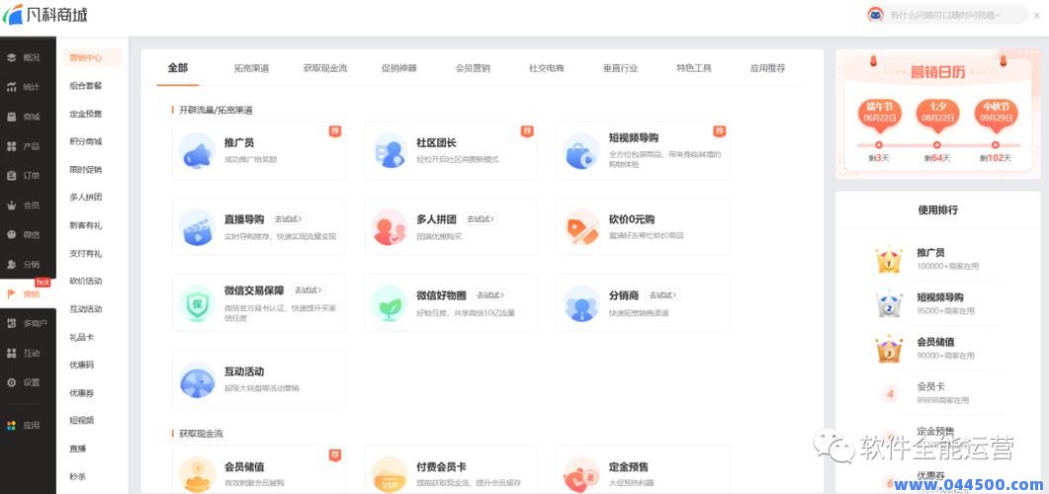Open 多商户 in the dark sidebar
Screen dimensions: 1049x494
27,323
